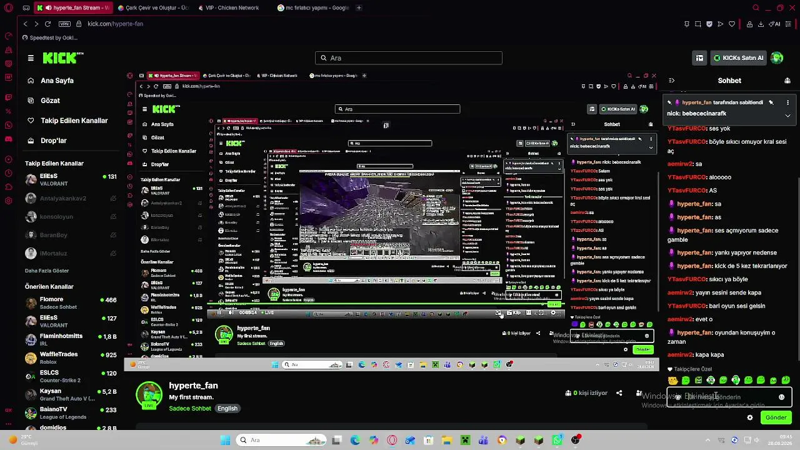This screenshot has width=800, height=450.
Task: Expand the pinned message chevron
Action: (787, 116)
